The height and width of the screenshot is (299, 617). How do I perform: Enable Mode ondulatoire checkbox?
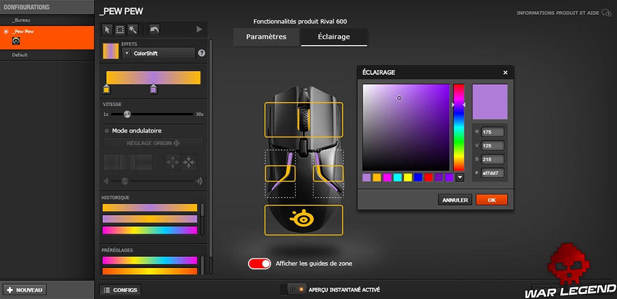click(107, 131)
